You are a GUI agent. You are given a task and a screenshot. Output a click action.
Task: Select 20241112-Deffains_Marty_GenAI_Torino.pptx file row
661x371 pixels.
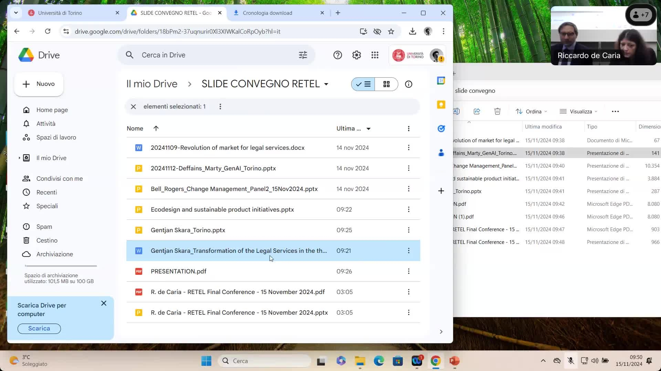[x=273, y=168]
